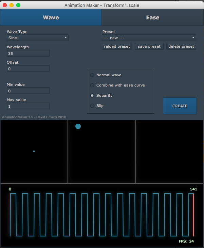Screen dimensions: 204x248
Task: Hit the delete preset button
Action: pos(181,46)
